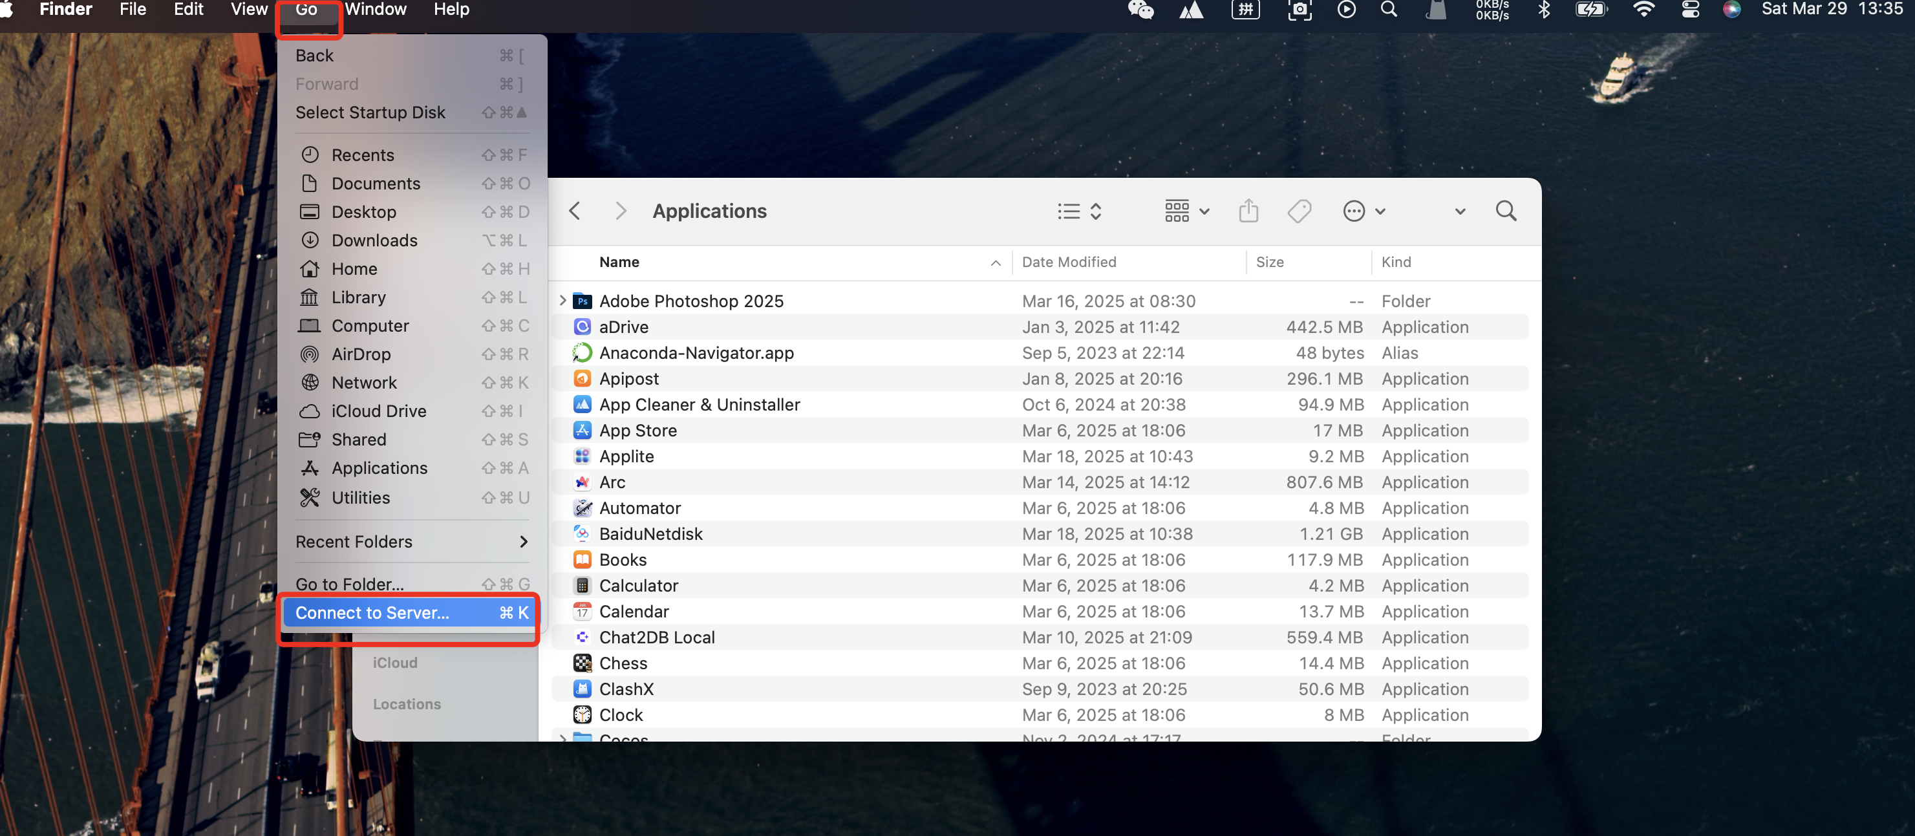Open Control Center in the menu bar
1915x836 pixels.
(x=1690, y=10)
